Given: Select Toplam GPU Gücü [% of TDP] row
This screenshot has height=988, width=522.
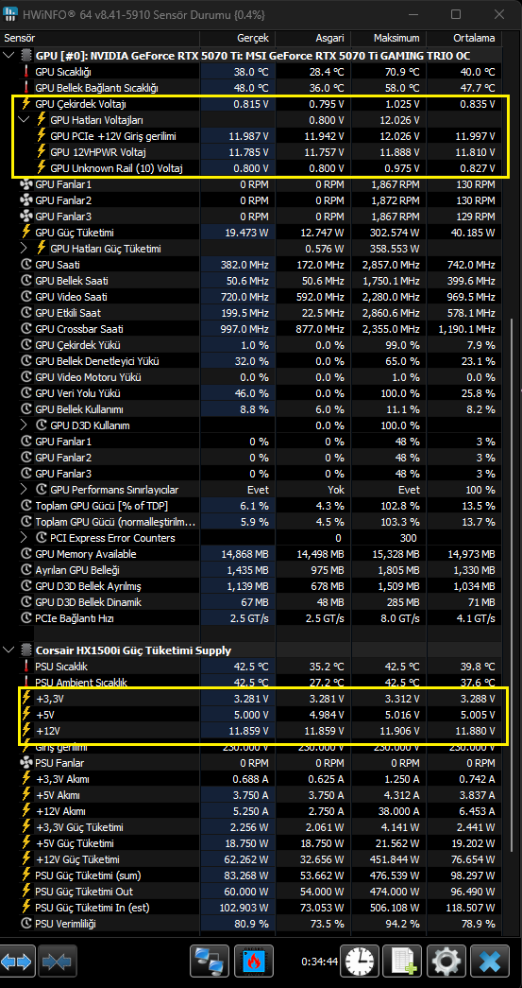Looking at the screenshot, I should click(x=251, y=506).
